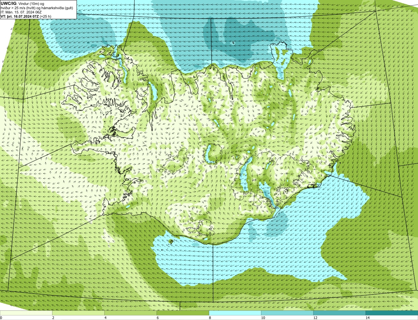Click the 8–10 m/s light cyan legend swatch
The height and width of the screenshot is (320, 418).
(235, 313)
